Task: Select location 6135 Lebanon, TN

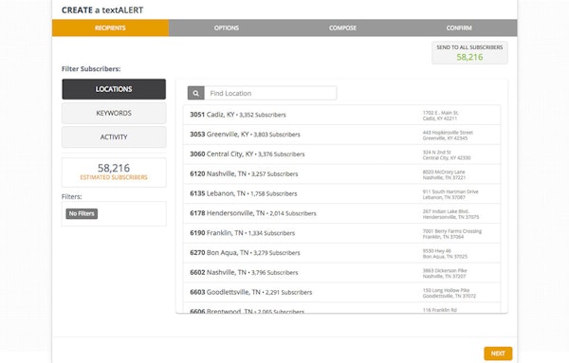Action: [341, 193]
